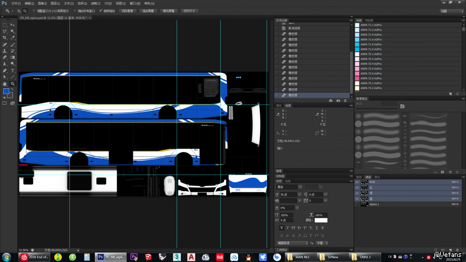Activate the Hand tool
This screenshot has width=466, height=262.
pyautogui.click(x=5, y=84)
